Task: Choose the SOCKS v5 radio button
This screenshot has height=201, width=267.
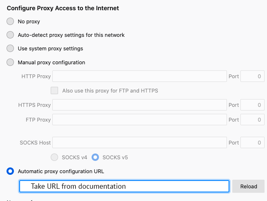Action: click(95, 157)
